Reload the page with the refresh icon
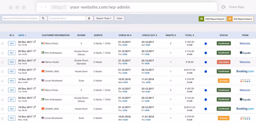Screen dimensions: 256x124 point(223,7)
